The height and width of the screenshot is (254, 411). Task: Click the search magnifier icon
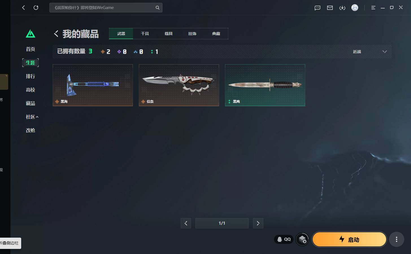coord(157,8)
